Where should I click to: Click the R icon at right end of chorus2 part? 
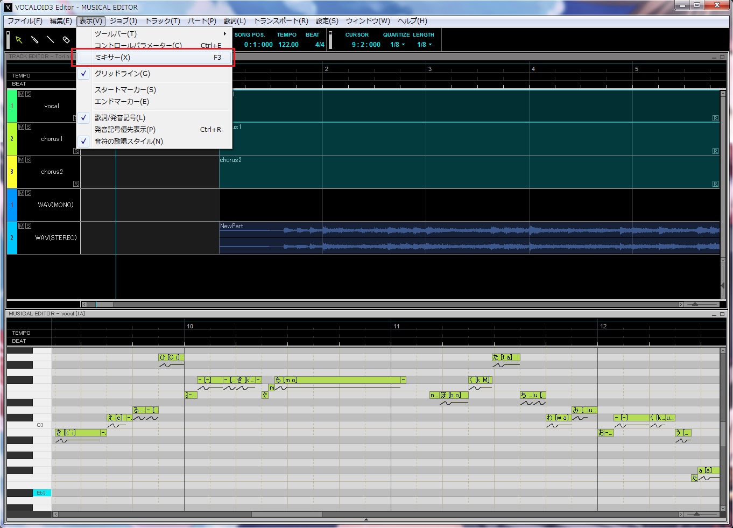pos(715,184)
